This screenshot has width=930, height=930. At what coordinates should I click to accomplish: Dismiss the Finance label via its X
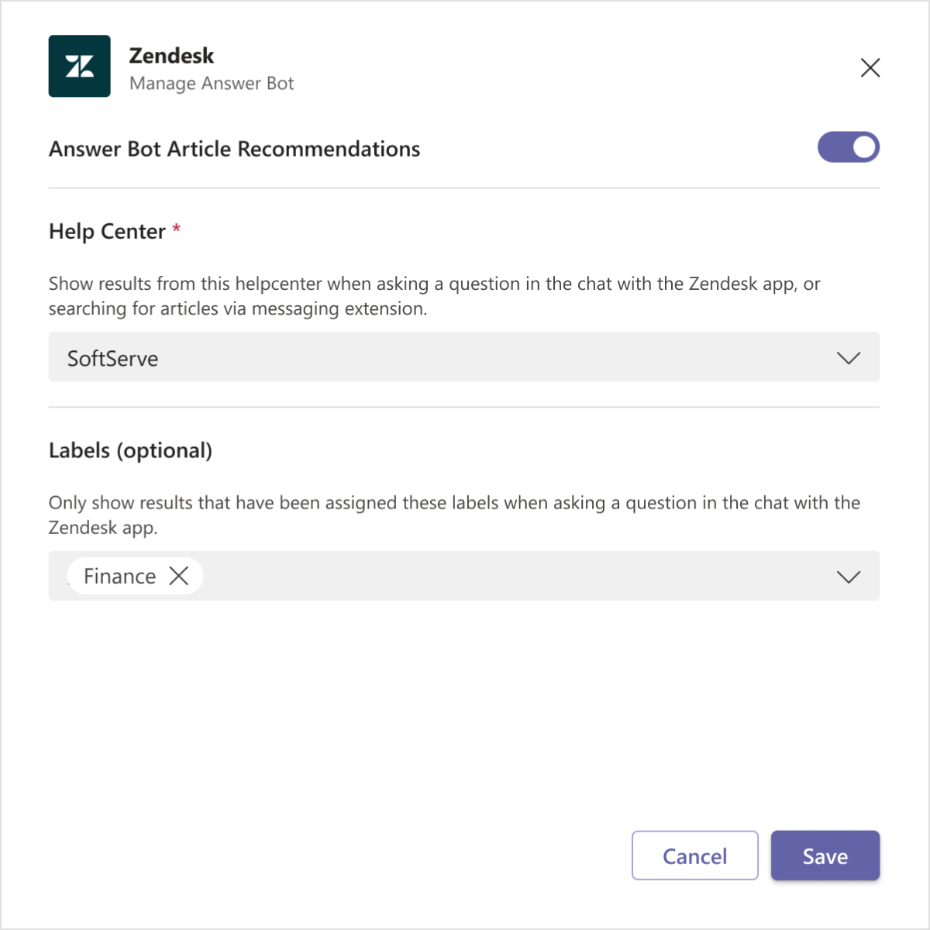pyautogui.click(x=179, y=576)
